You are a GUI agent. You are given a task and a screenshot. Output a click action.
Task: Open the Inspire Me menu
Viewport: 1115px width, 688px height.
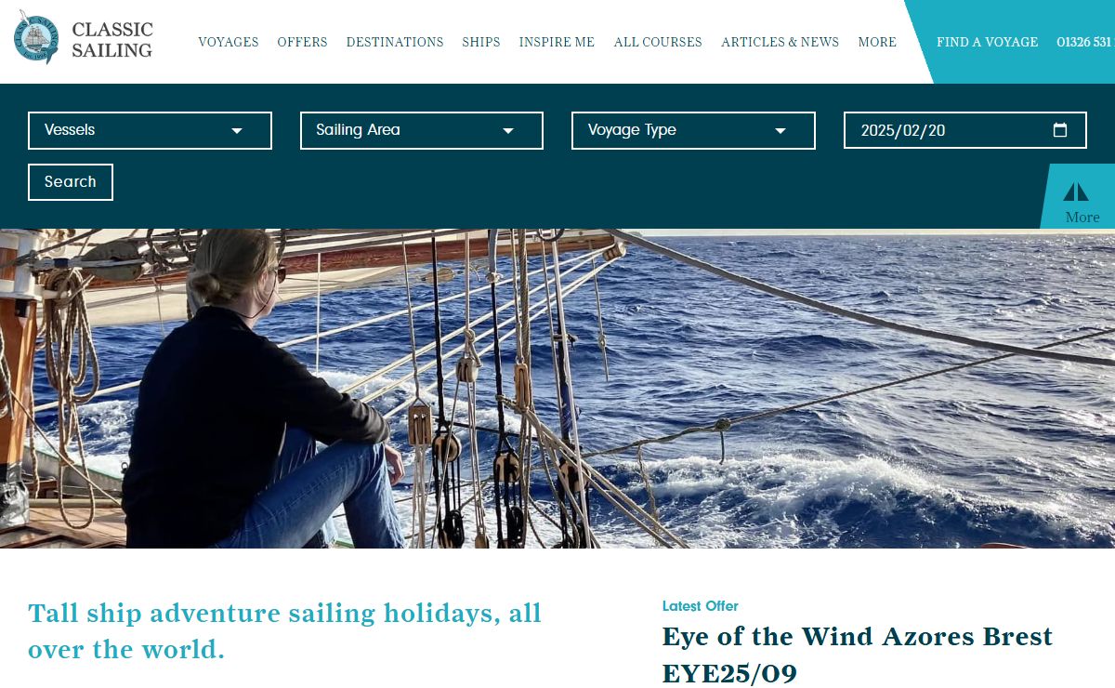pyautogui.click(x=557, y=42)
